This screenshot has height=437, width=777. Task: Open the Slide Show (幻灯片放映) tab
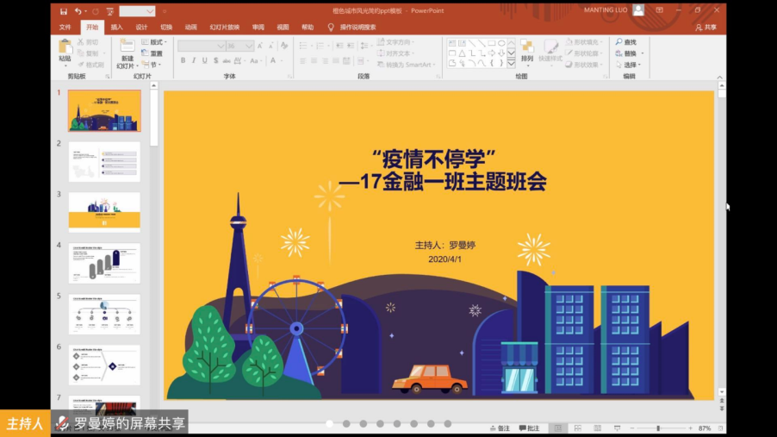(224, 27)
